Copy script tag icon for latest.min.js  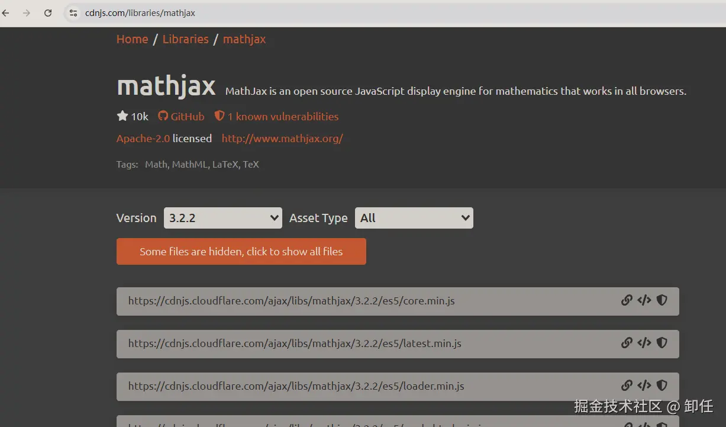click(x=644, y=343)
